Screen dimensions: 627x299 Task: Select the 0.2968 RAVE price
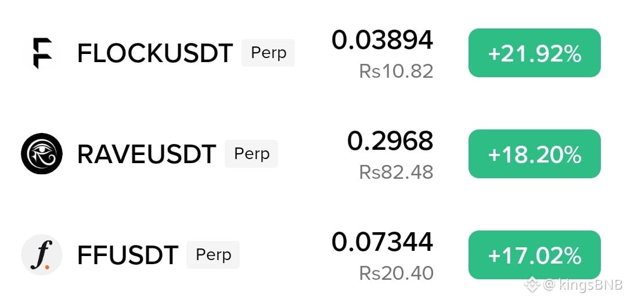(x=390, y=141)
